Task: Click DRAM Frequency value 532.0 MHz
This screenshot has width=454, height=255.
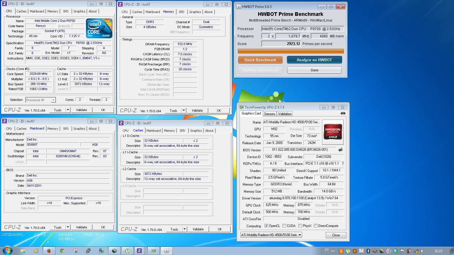Action: [185, 44]
